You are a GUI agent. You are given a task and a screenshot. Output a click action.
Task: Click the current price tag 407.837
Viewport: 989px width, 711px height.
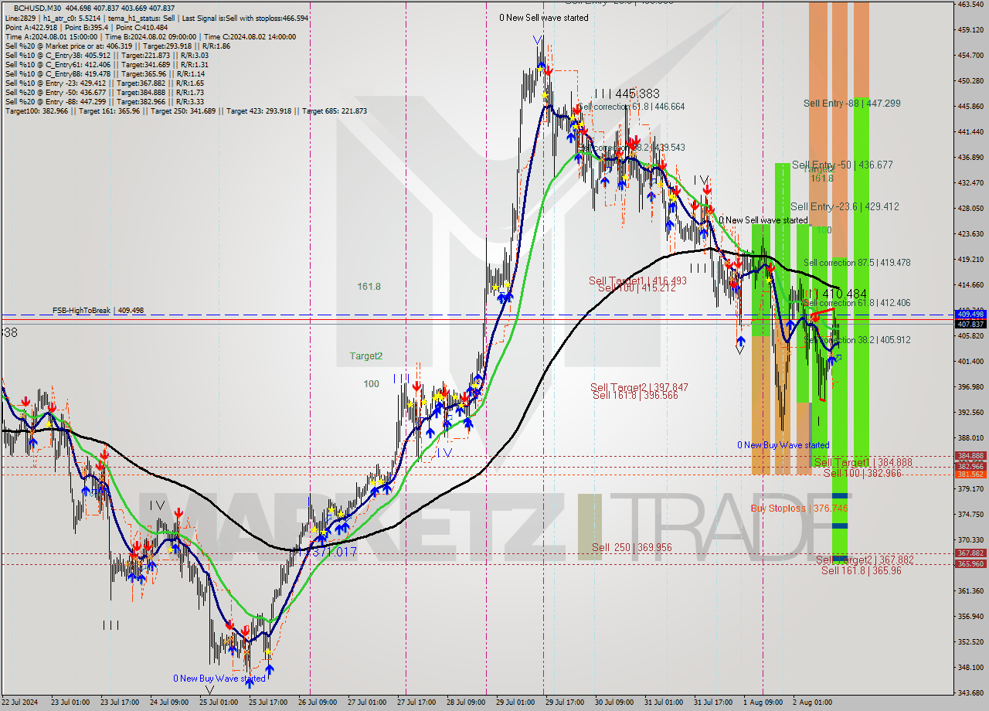point(970,324)
